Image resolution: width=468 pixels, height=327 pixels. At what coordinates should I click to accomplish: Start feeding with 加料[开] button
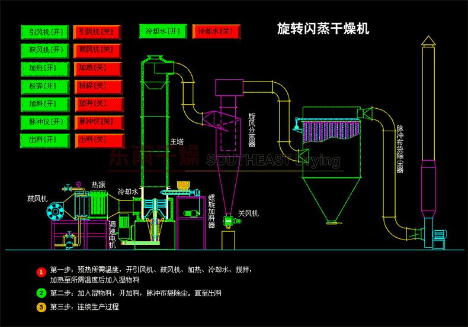tap(44, 104)
